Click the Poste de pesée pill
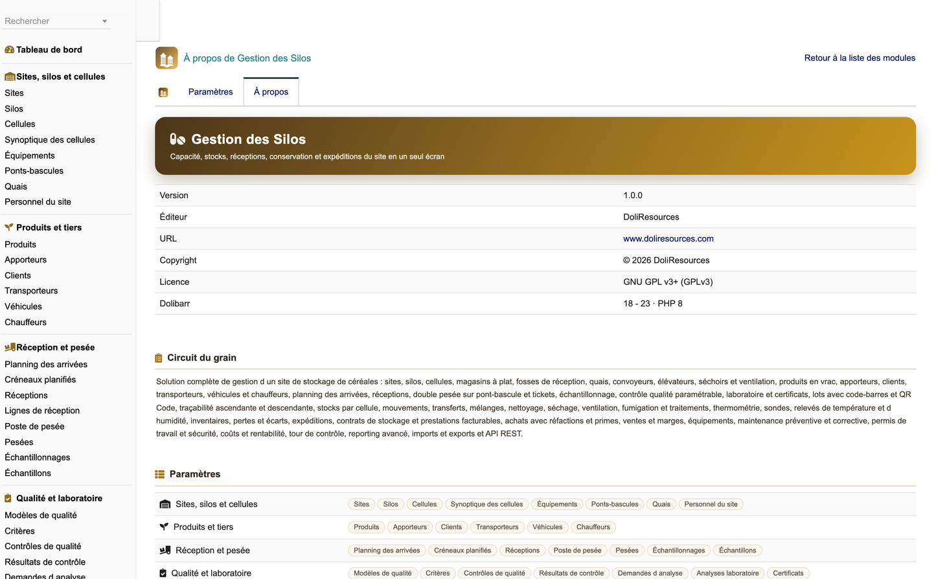This screenshot has height=579, width=936. [x=577, y=551]
